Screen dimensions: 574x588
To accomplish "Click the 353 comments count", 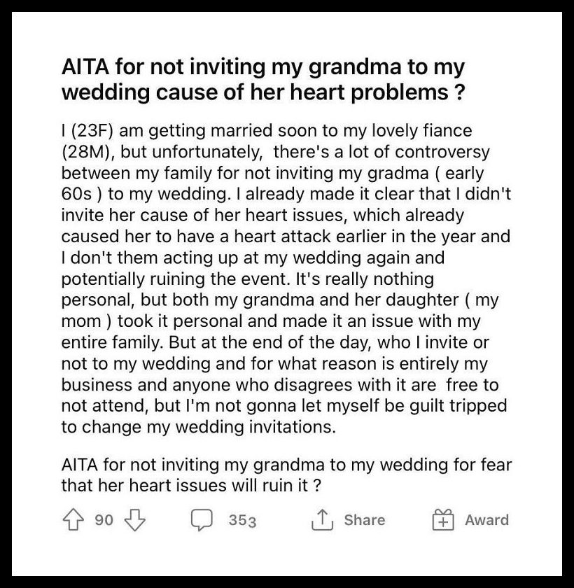I will pyautogui.click(x=243, y=521).
